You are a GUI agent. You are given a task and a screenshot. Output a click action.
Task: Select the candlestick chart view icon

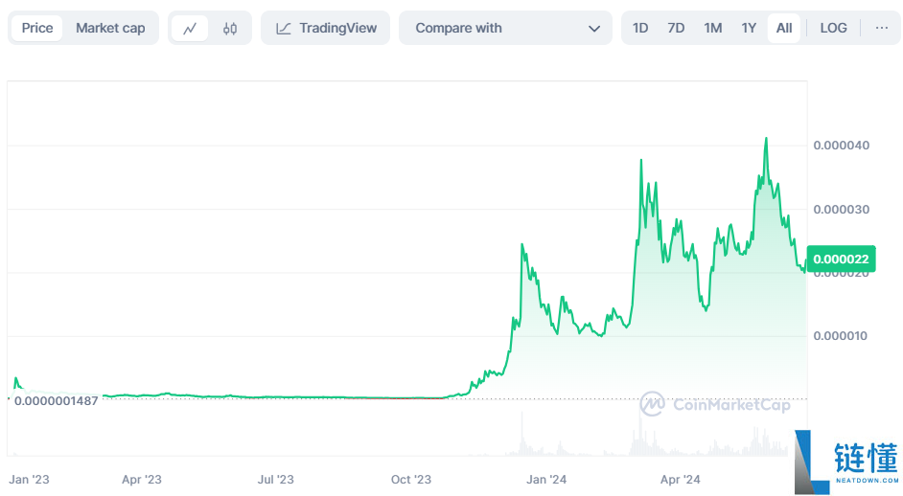(x=230, y=28)
